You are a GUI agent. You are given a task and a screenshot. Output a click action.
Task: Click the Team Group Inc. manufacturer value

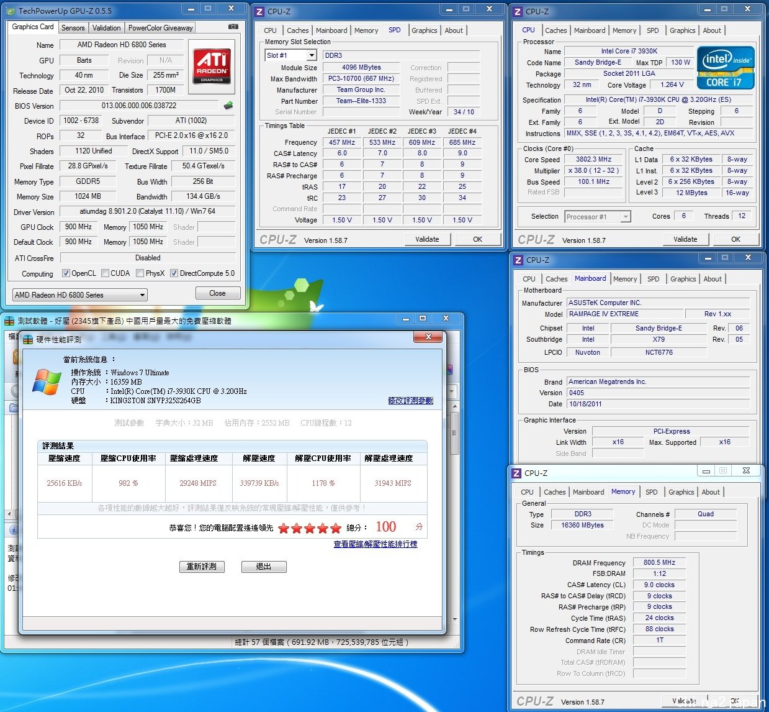361,89
